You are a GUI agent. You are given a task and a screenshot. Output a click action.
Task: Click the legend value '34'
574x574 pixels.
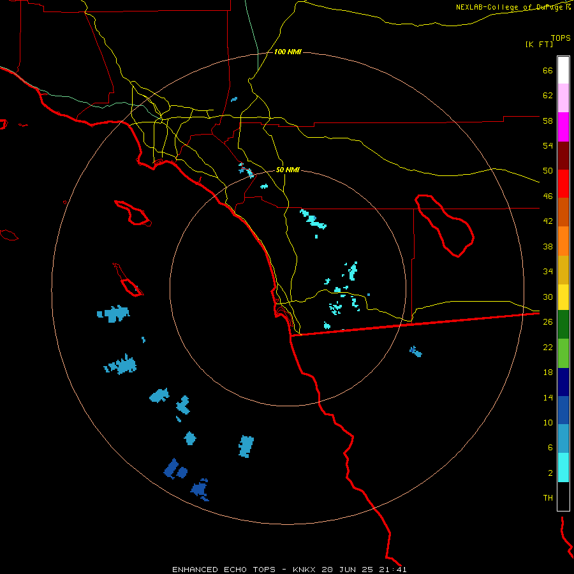point(548,271)
